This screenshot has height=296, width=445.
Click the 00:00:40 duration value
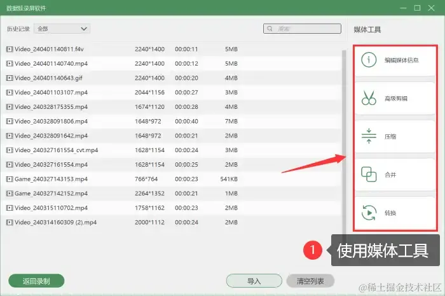coord(186,122)
